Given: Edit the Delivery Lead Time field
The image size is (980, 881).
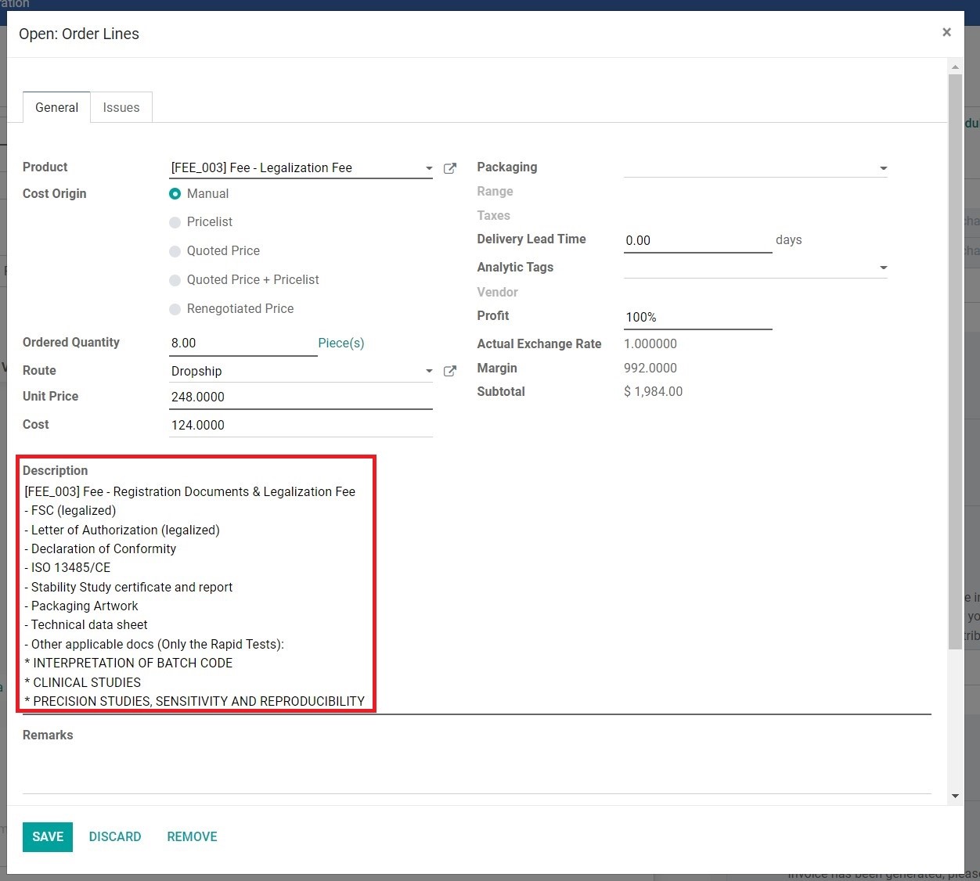Looking at the screenshot, I should point(698,240).
